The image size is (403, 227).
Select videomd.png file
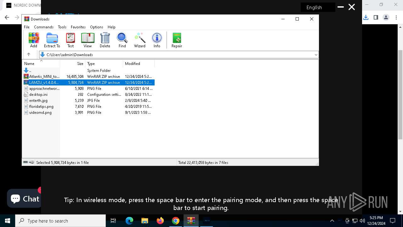89,113
